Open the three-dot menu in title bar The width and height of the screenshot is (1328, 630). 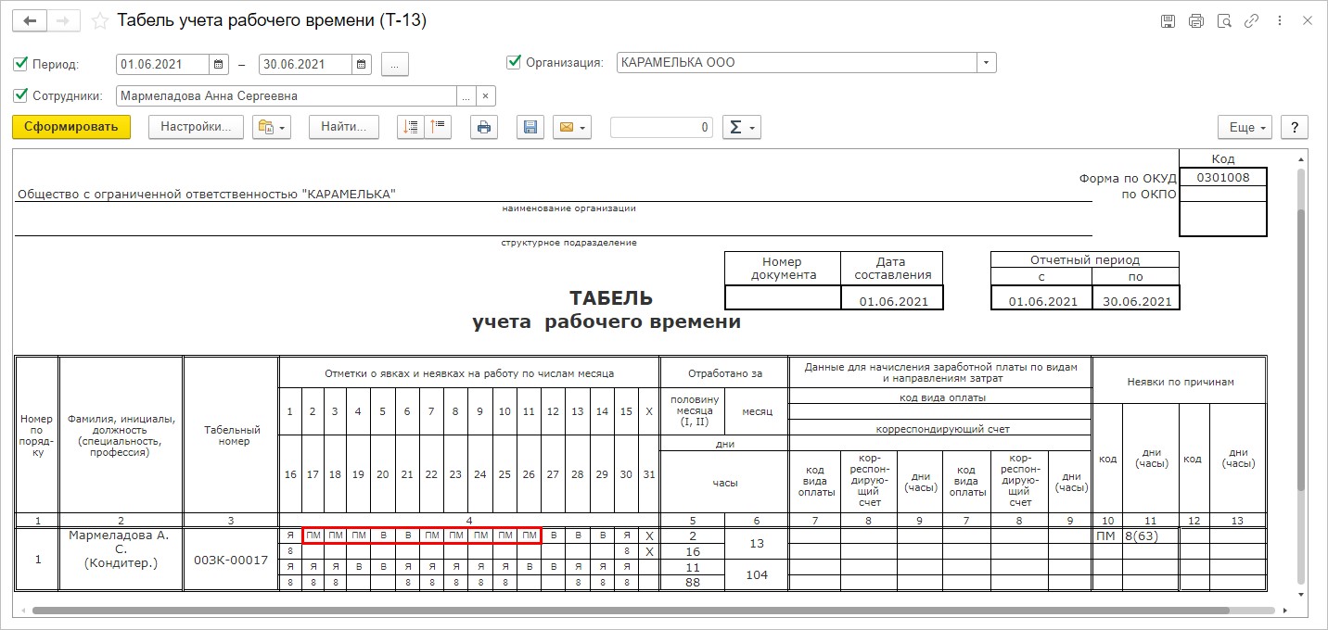[1280, 20]
